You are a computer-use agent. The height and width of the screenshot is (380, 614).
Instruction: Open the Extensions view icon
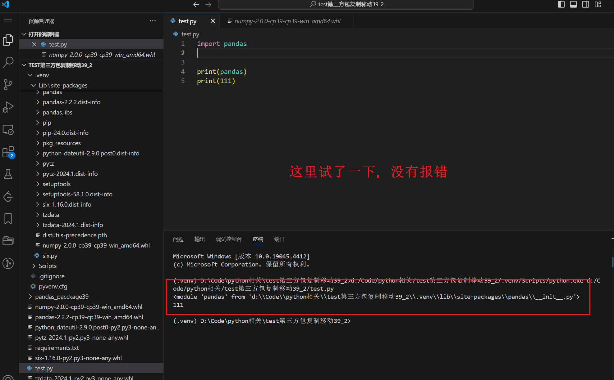[x=8, y=152]
